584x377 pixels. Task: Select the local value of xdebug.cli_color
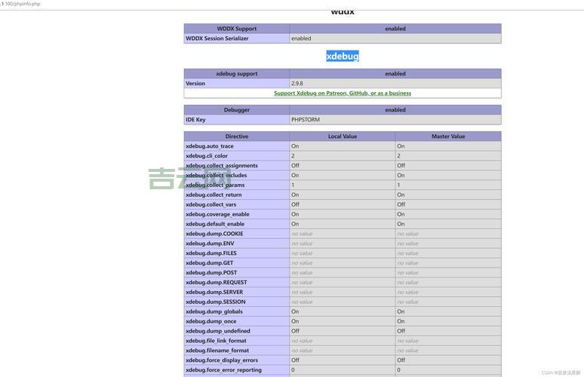tap(294, 156)
